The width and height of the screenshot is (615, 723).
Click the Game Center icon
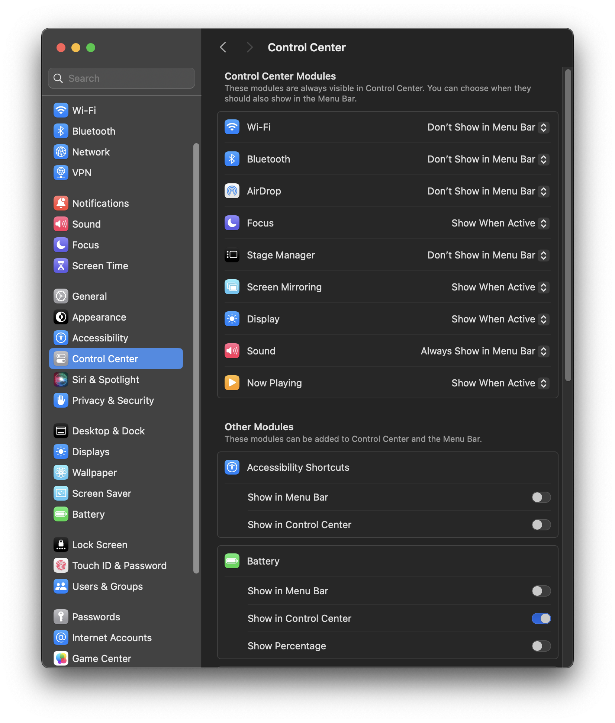[61, 658]
